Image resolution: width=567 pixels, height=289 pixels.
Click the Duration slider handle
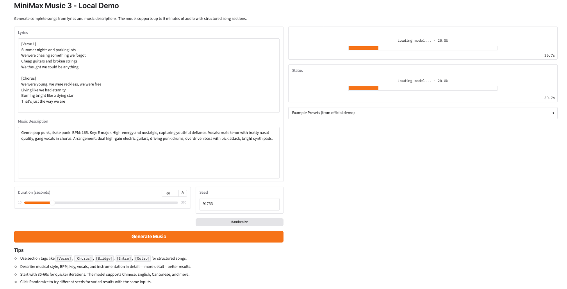[52, 203]
